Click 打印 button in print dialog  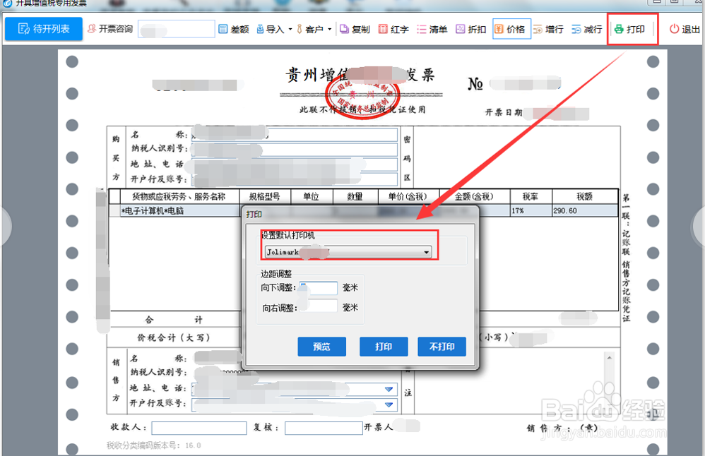tap(384, 347)
